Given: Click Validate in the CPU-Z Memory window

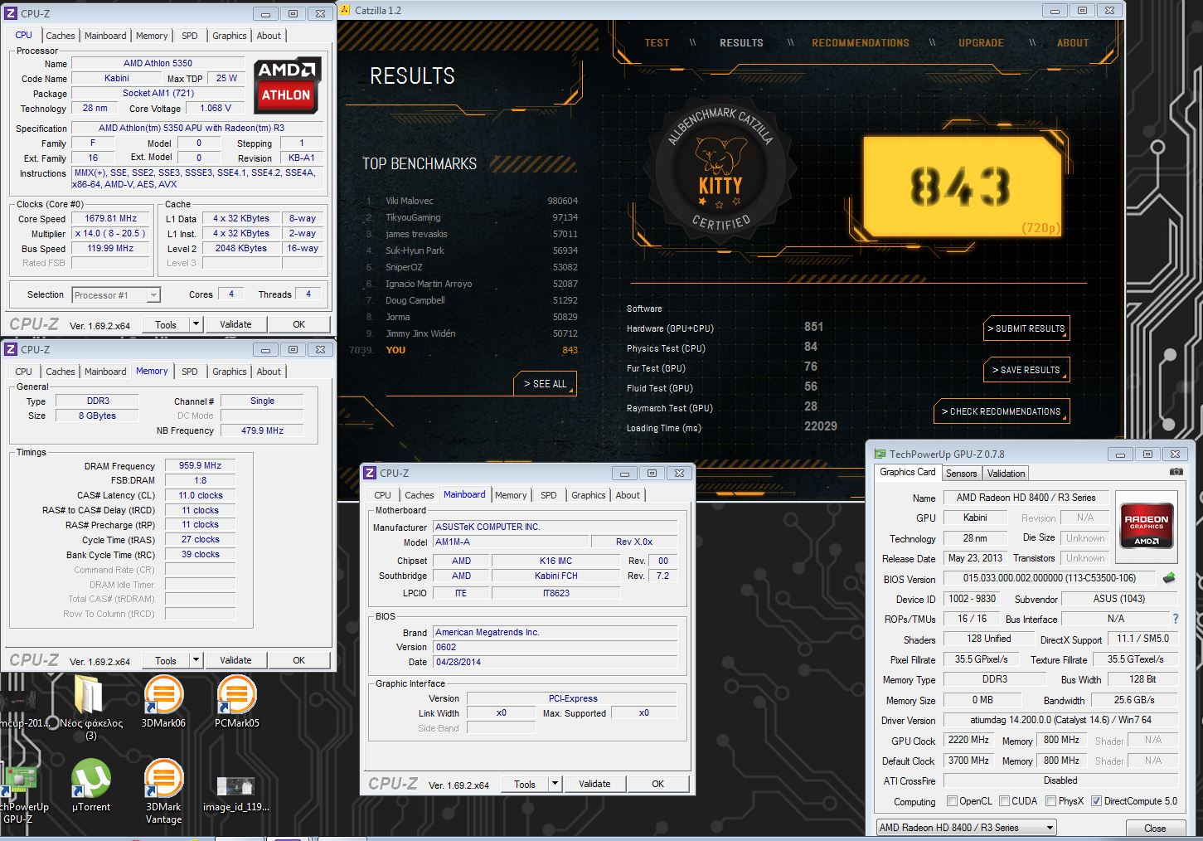Looking at the screenshot, I should click(x=235, y=660).
